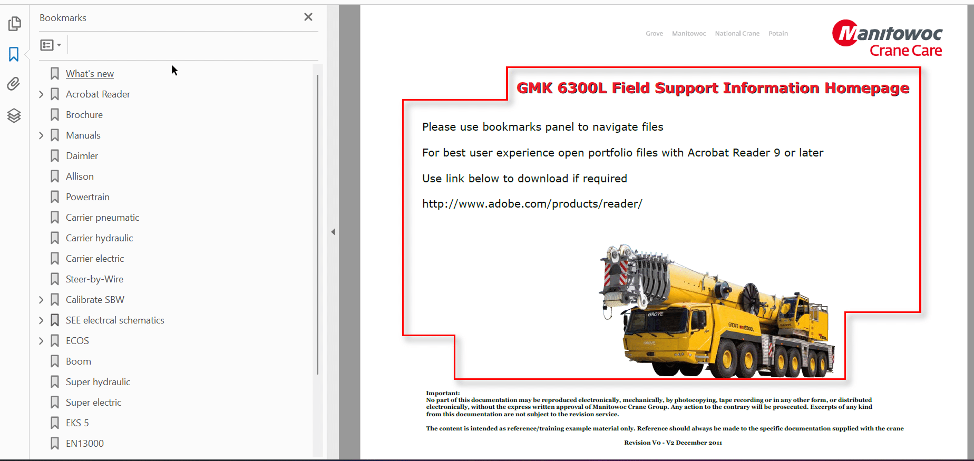Click the bookmark icon beside EN13000

55,444
